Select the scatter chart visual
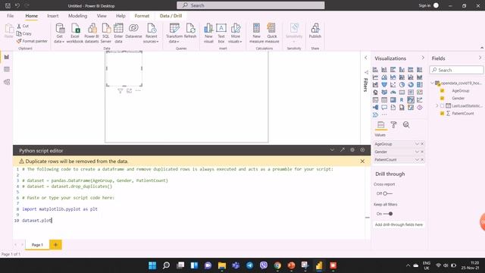 click(393, 84)
